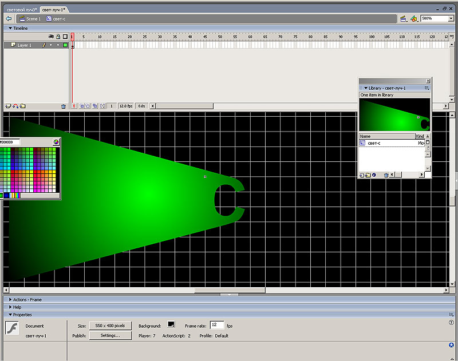This screenshot has width=458, height=361.
Task: Open the system color picker wheel
Action: tap(56, 142)
